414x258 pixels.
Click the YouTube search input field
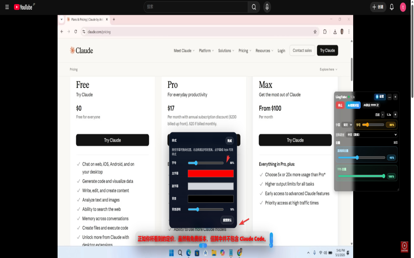[196, 7]
